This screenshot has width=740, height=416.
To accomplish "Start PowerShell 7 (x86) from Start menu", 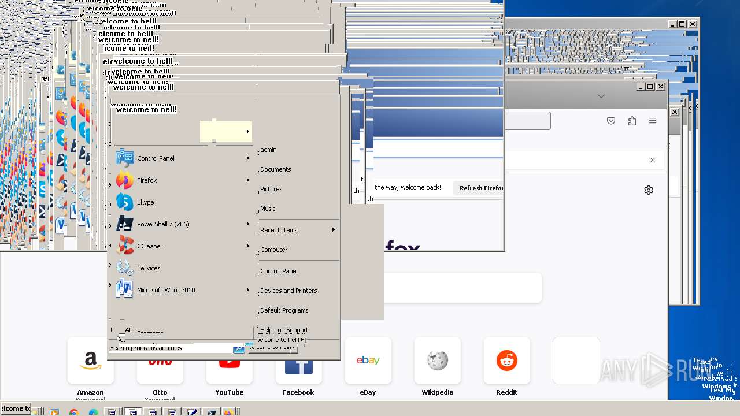I will [124, 224].
